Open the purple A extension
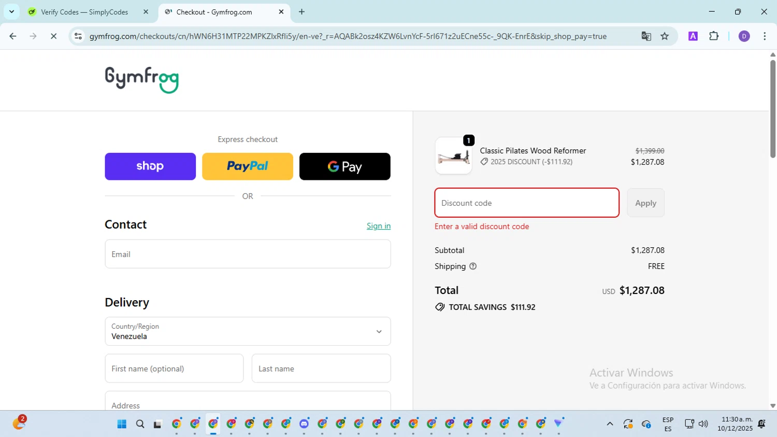The image size is (777, 437). [693, 36]
